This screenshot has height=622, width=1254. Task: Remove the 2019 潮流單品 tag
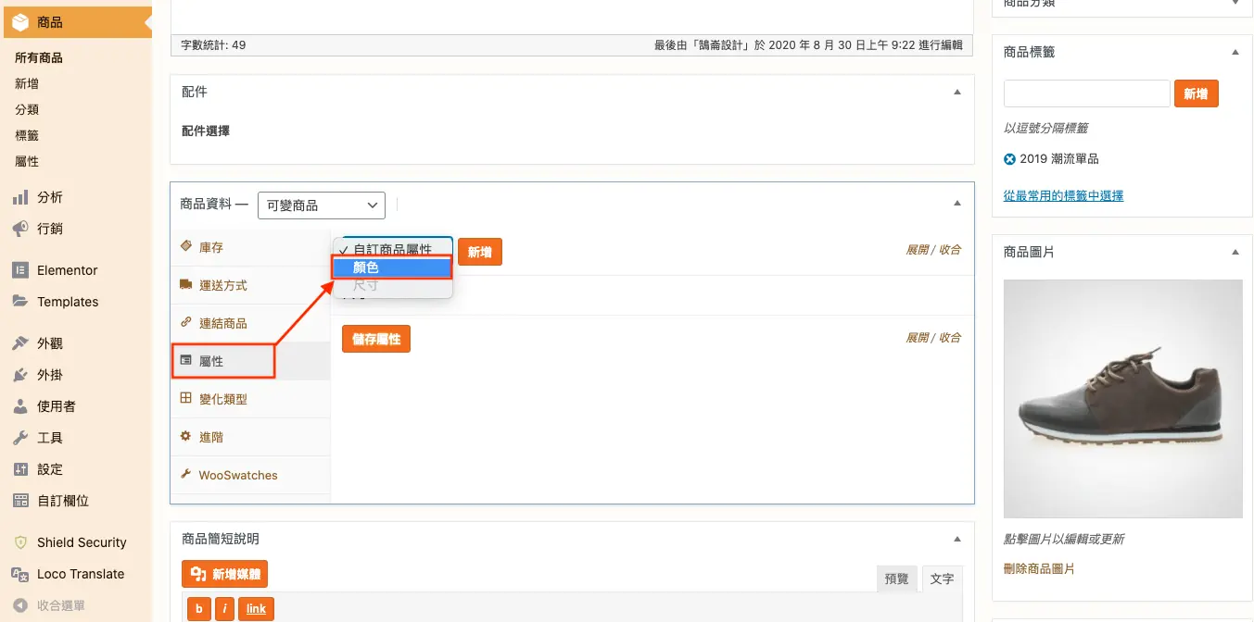point(1009,159)
